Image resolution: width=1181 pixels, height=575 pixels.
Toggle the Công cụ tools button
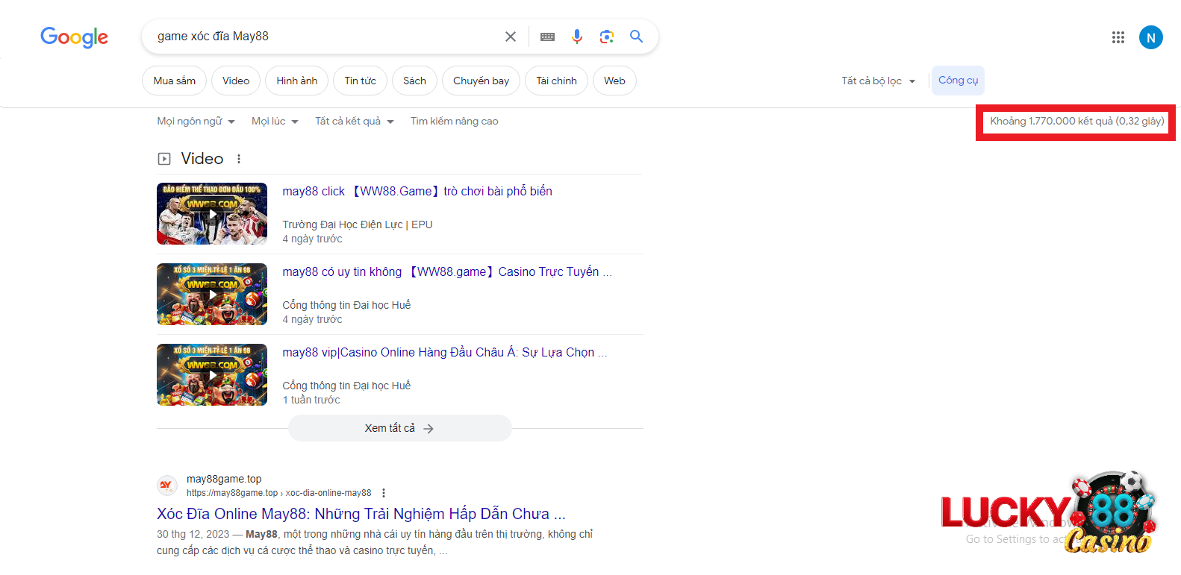click(x=958, y=81)
